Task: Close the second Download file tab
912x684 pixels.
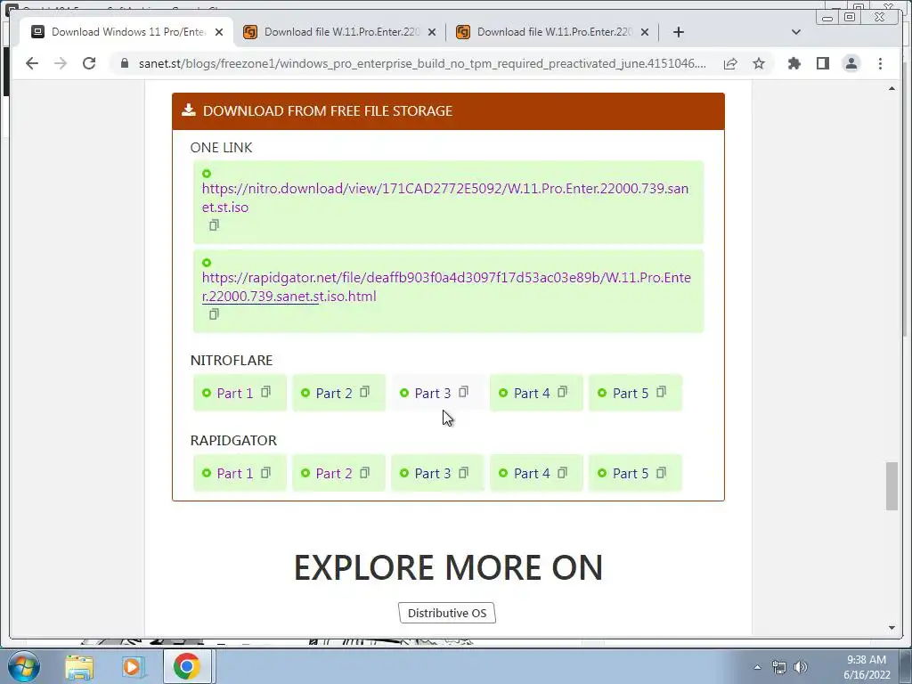Action: pos(432,32)
